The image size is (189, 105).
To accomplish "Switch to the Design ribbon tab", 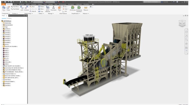I will pos(15,4).
